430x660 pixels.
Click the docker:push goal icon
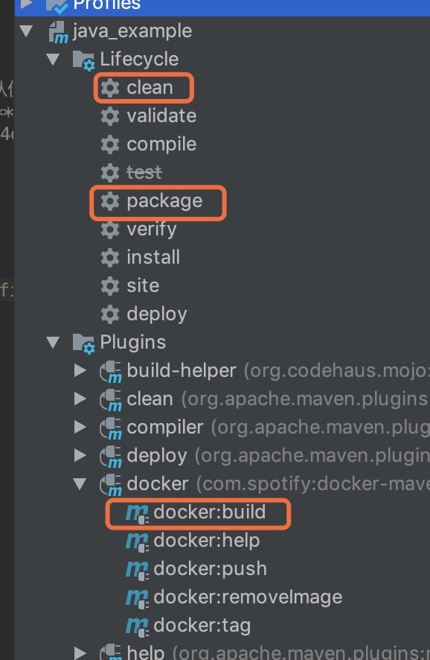(137, 570)
